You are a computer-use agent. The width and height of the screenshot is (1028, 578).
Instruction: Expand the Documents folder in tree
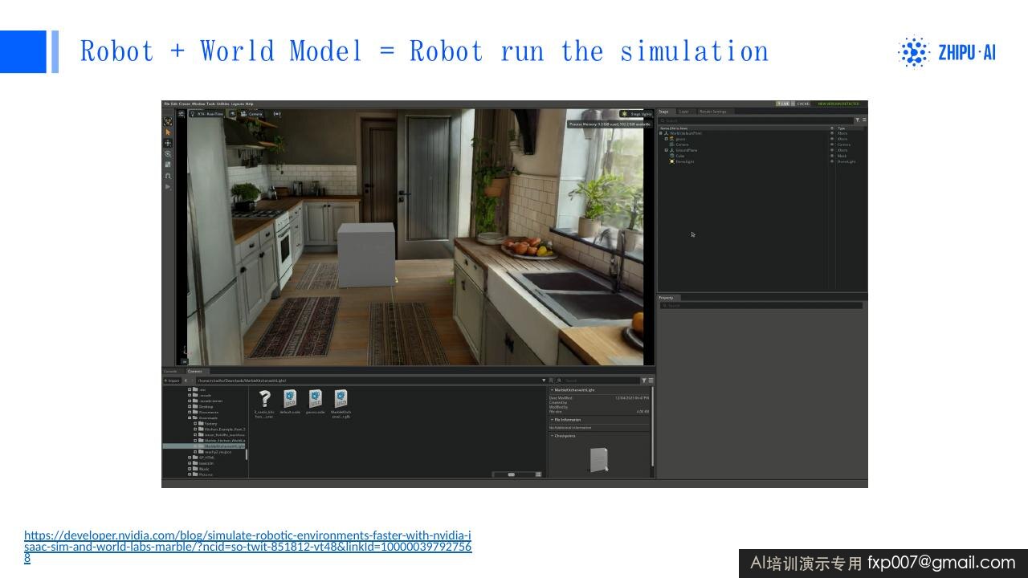[x=190, y=413]
